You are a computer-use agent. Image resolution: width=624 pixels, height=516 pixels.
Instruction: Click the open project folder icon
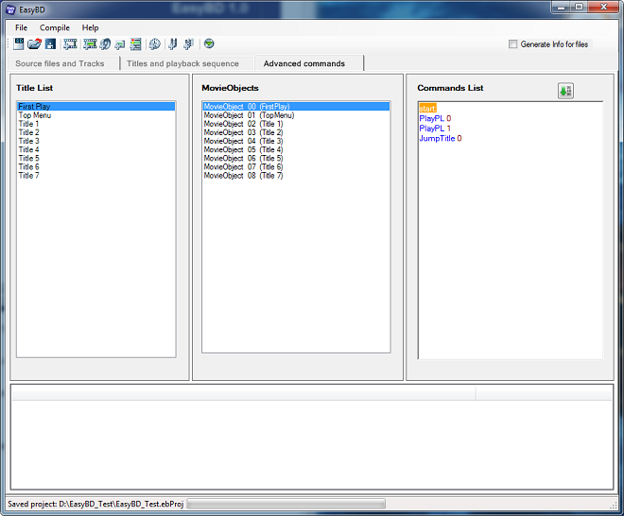coord(34,44)
